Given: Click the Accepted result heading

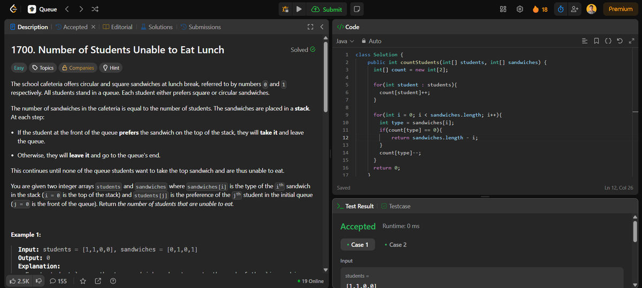Looking at the screenshot, I should [x=358, y=226].
